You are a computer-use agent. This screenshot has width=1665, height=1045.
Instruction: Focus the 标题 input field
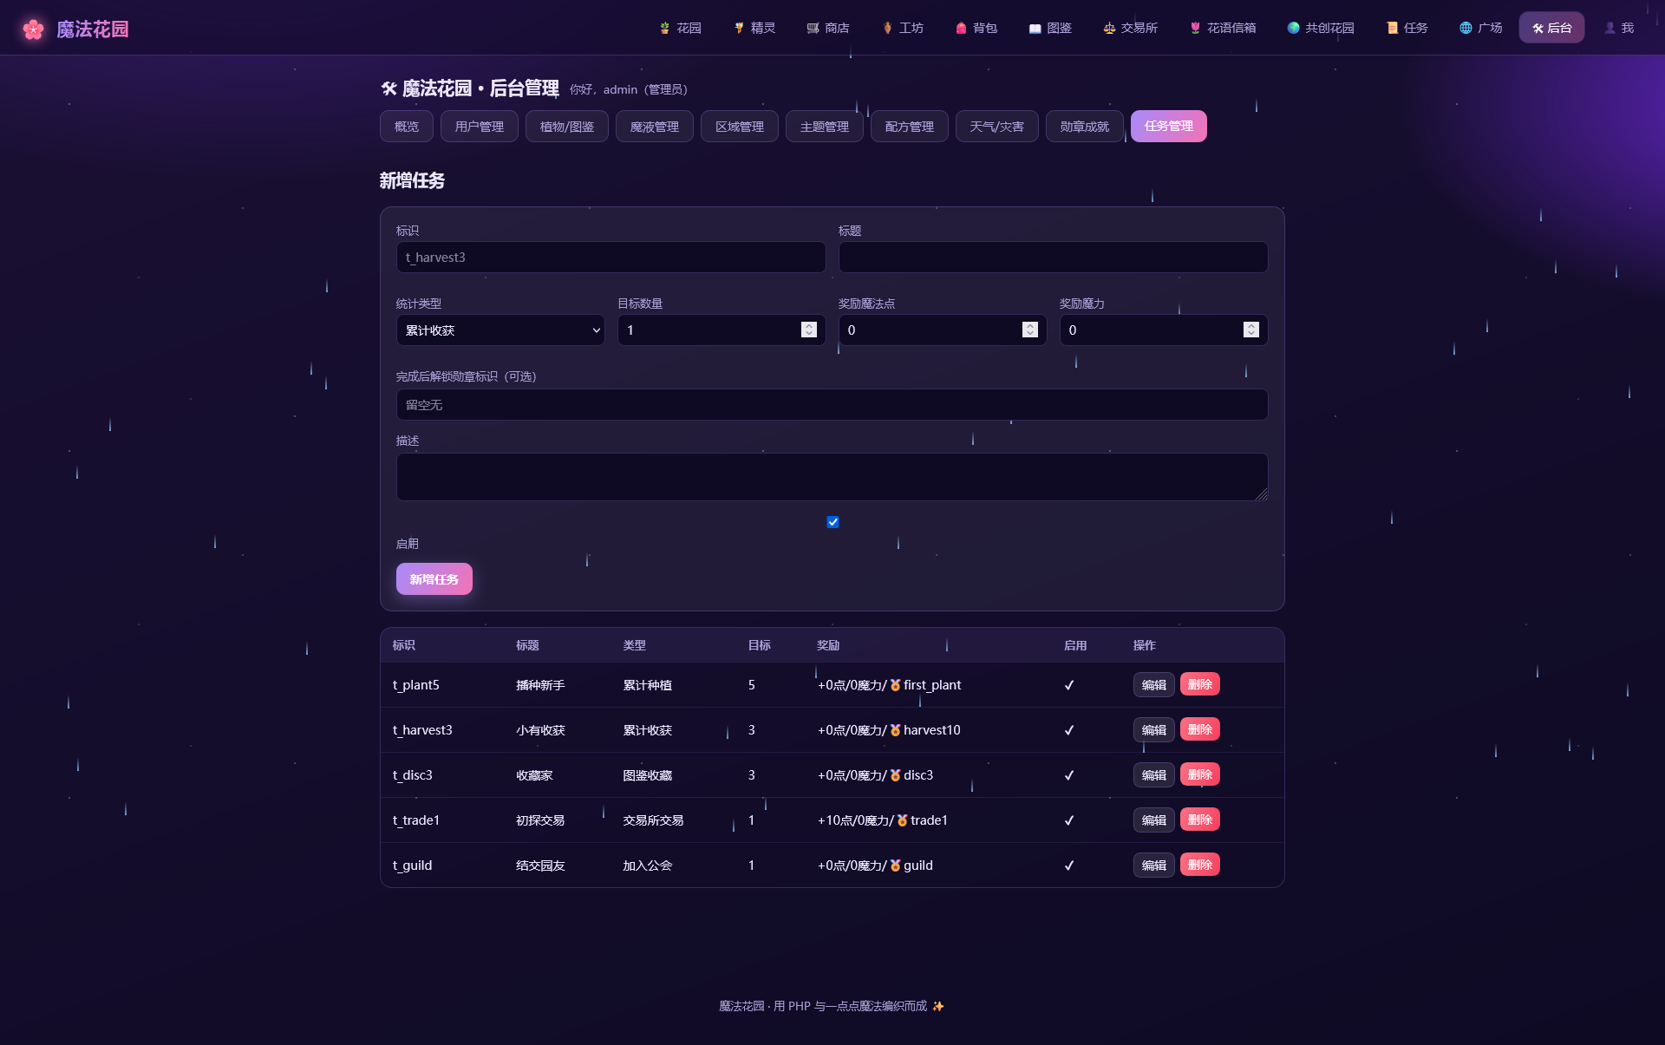1054,258
